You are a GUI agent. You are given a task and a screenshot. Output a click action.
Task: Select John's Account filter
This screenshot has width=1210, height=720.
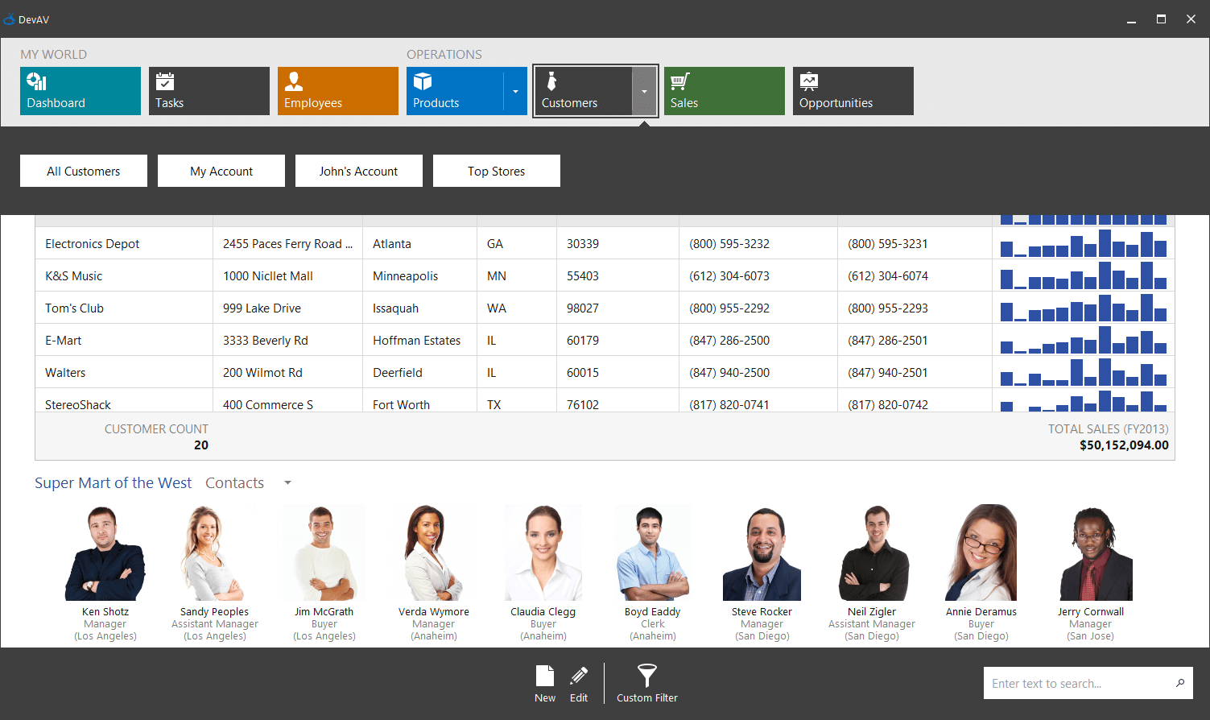click(x=359, y=171)
